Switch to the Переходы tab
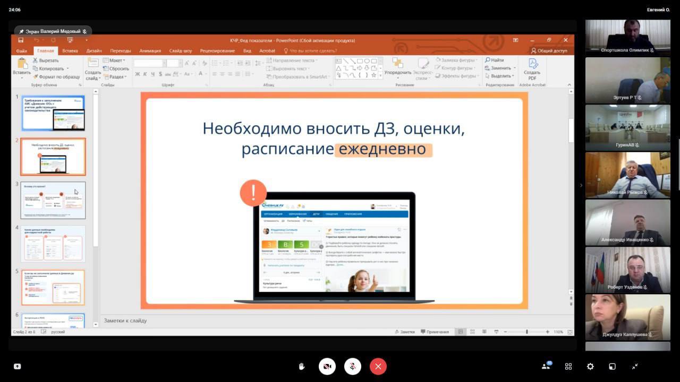Viewport: 680px width, 382px height. (121, 51)
